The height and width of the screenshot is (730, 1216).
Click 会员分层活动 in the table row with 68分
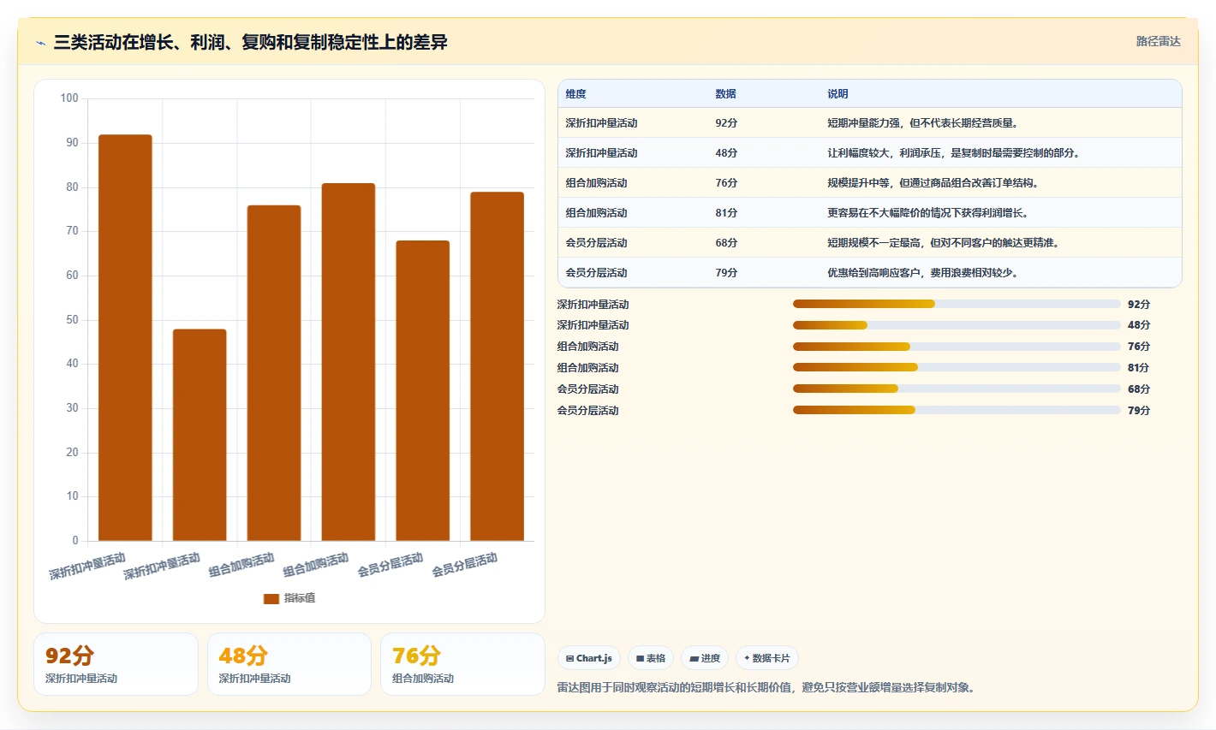596,243
